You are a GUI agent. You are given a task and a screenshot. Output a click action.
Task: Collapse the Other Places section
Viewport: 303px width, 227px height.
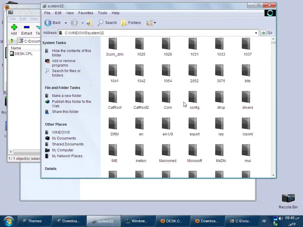94,124
